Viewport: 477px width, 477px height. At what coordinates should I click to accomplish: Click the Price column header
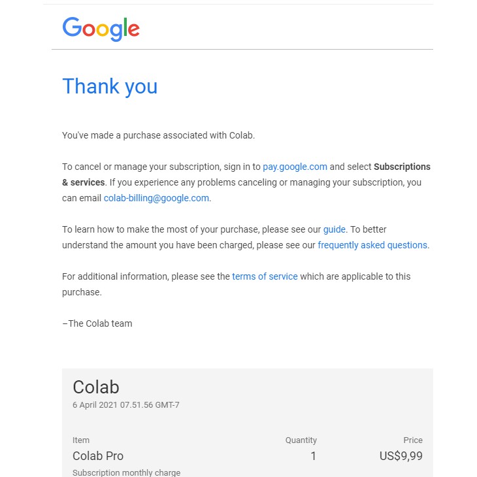413,440
